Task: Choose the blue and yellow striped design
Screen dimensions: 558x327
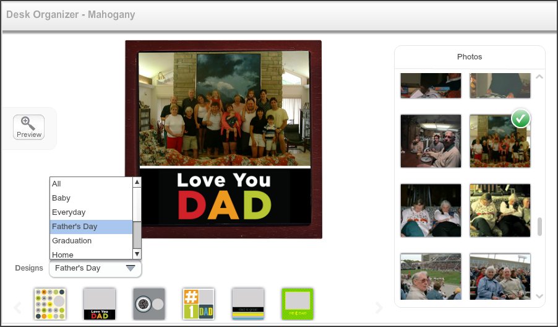Action: [x=248, y=303]
